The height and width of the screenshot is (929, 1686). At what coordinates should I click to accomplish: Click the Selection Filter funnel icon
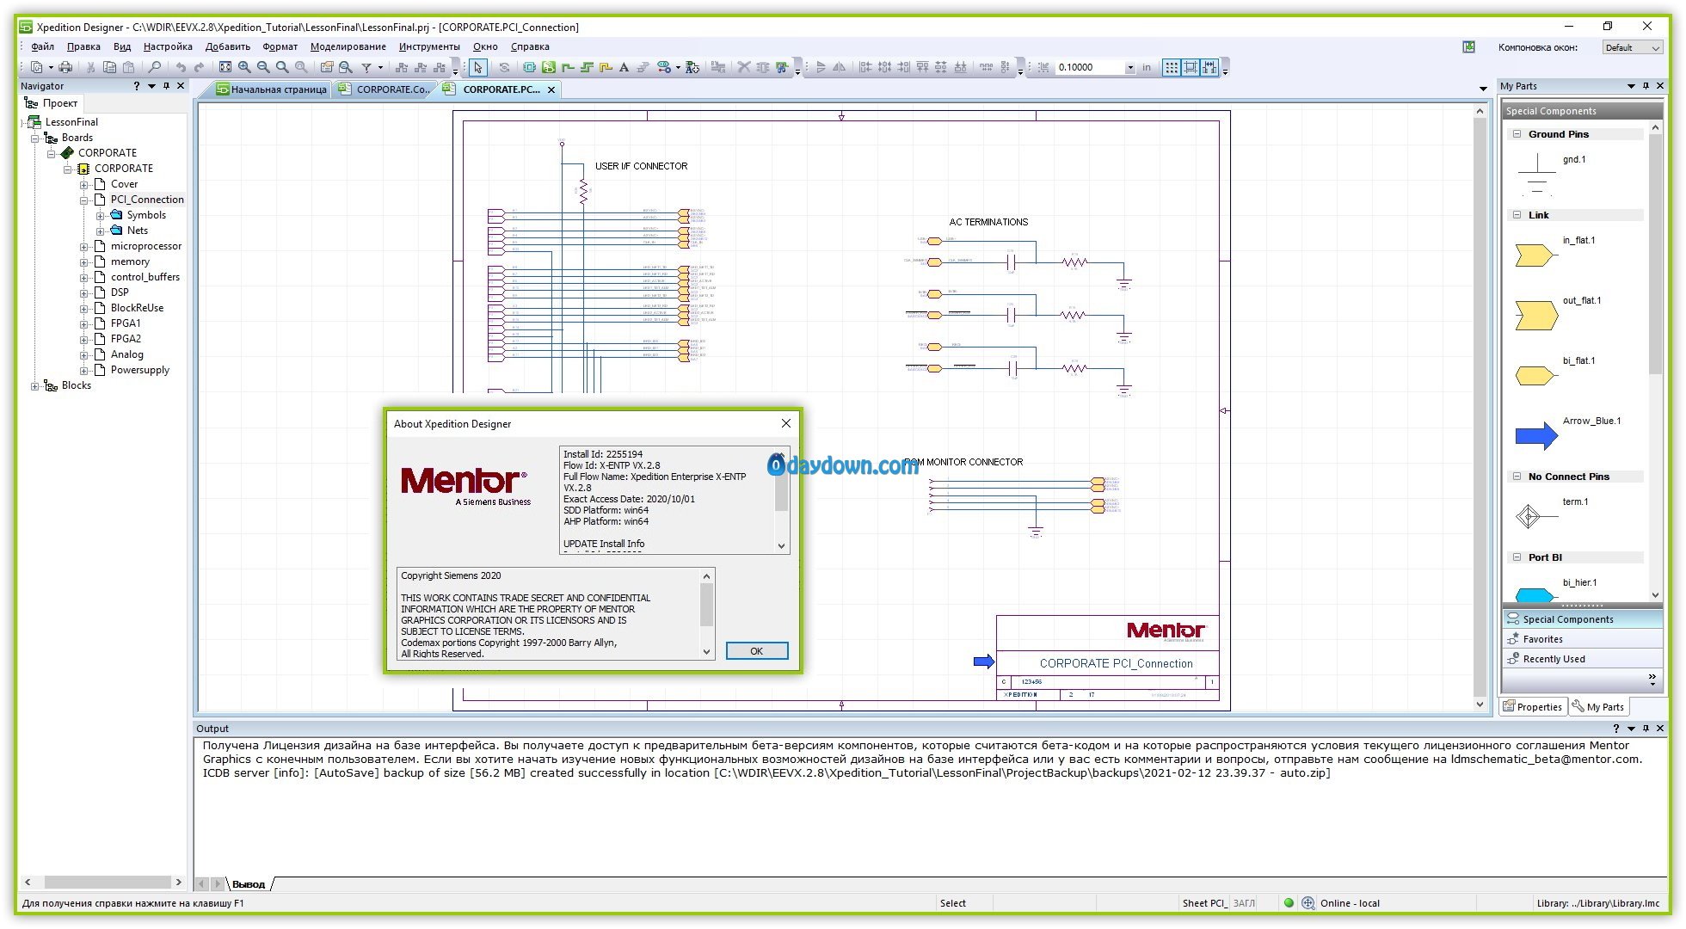pyautogui.click(x=366, y=67)
